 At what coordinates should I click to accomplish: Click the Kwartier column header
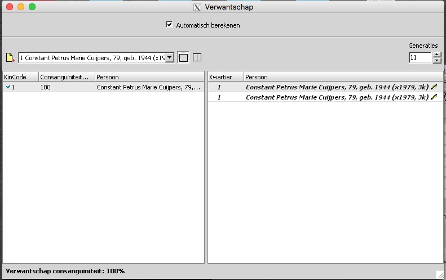226,76
